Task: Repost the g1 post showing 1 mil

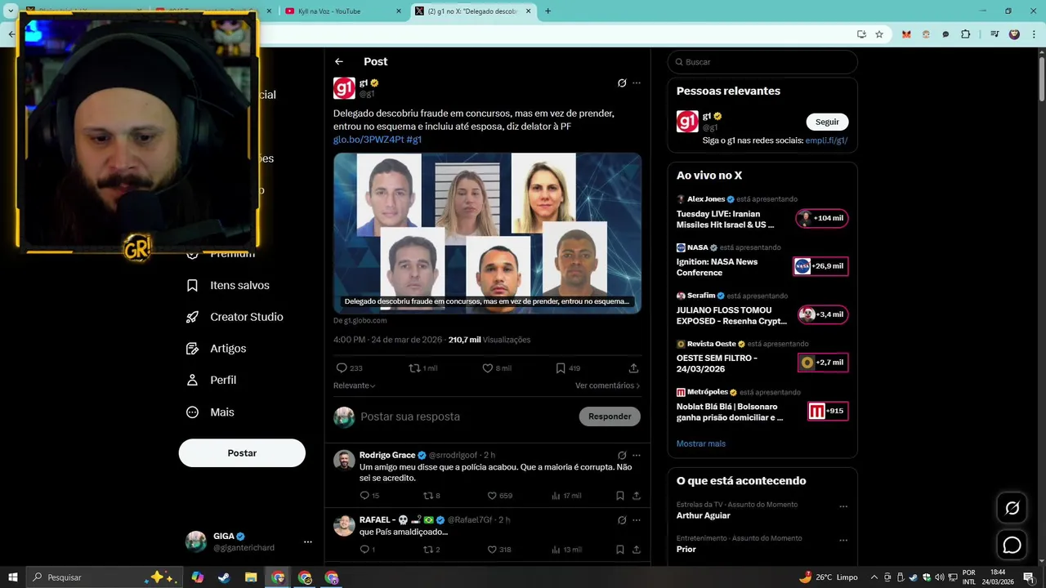Action: coord(422,368)
